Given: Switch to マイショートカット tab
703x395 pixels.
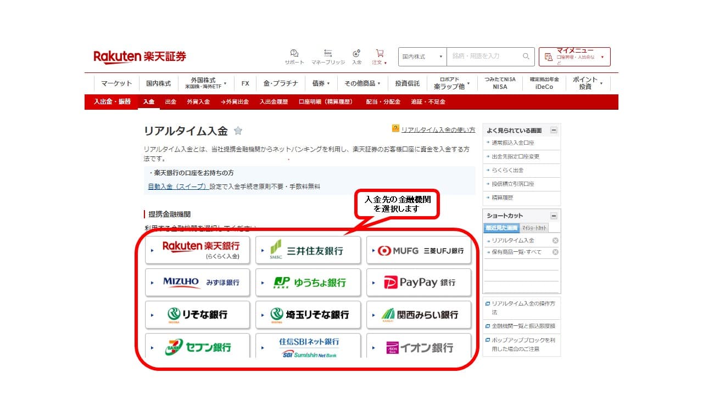Looking at the screenshot, I should [x=534, y=228].
